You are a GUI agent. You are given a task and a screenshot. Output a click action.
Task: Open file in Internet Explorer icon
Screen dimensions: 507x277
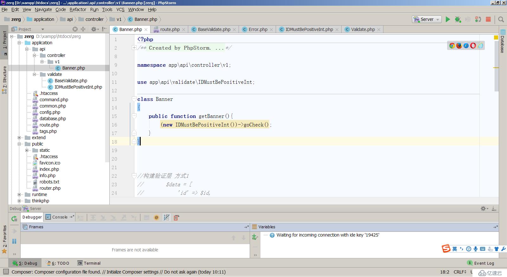[480, 46]
